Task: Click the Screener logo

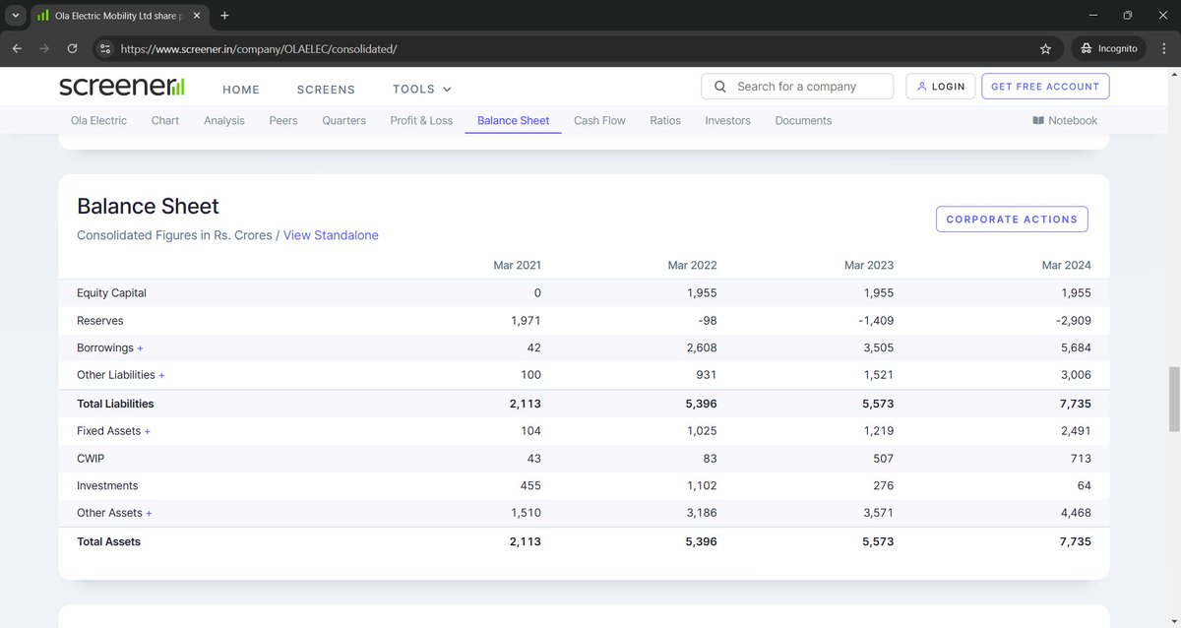Action: (122, 87)
